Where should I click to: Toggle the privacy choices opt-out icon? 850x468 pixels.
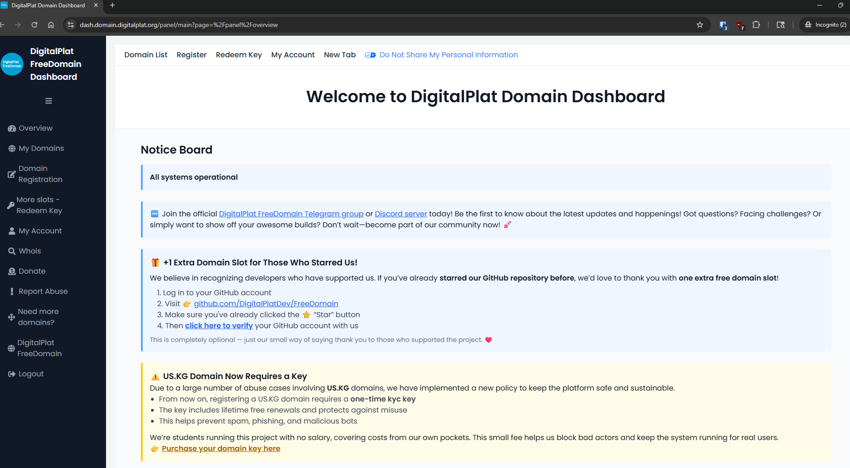pyautogui.click(x=370, y=55)
